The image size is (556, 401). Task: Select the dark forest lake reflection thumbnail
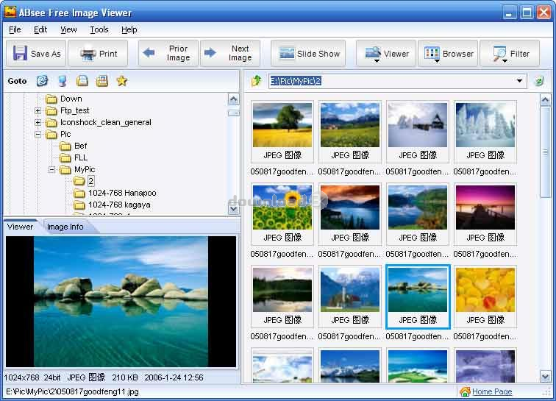(282, 290)
